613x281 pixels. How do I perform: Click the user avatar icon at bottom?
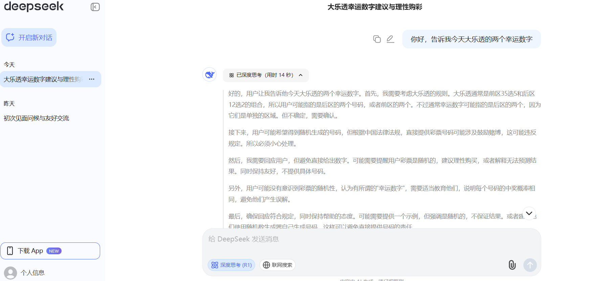tap(10, 273)
